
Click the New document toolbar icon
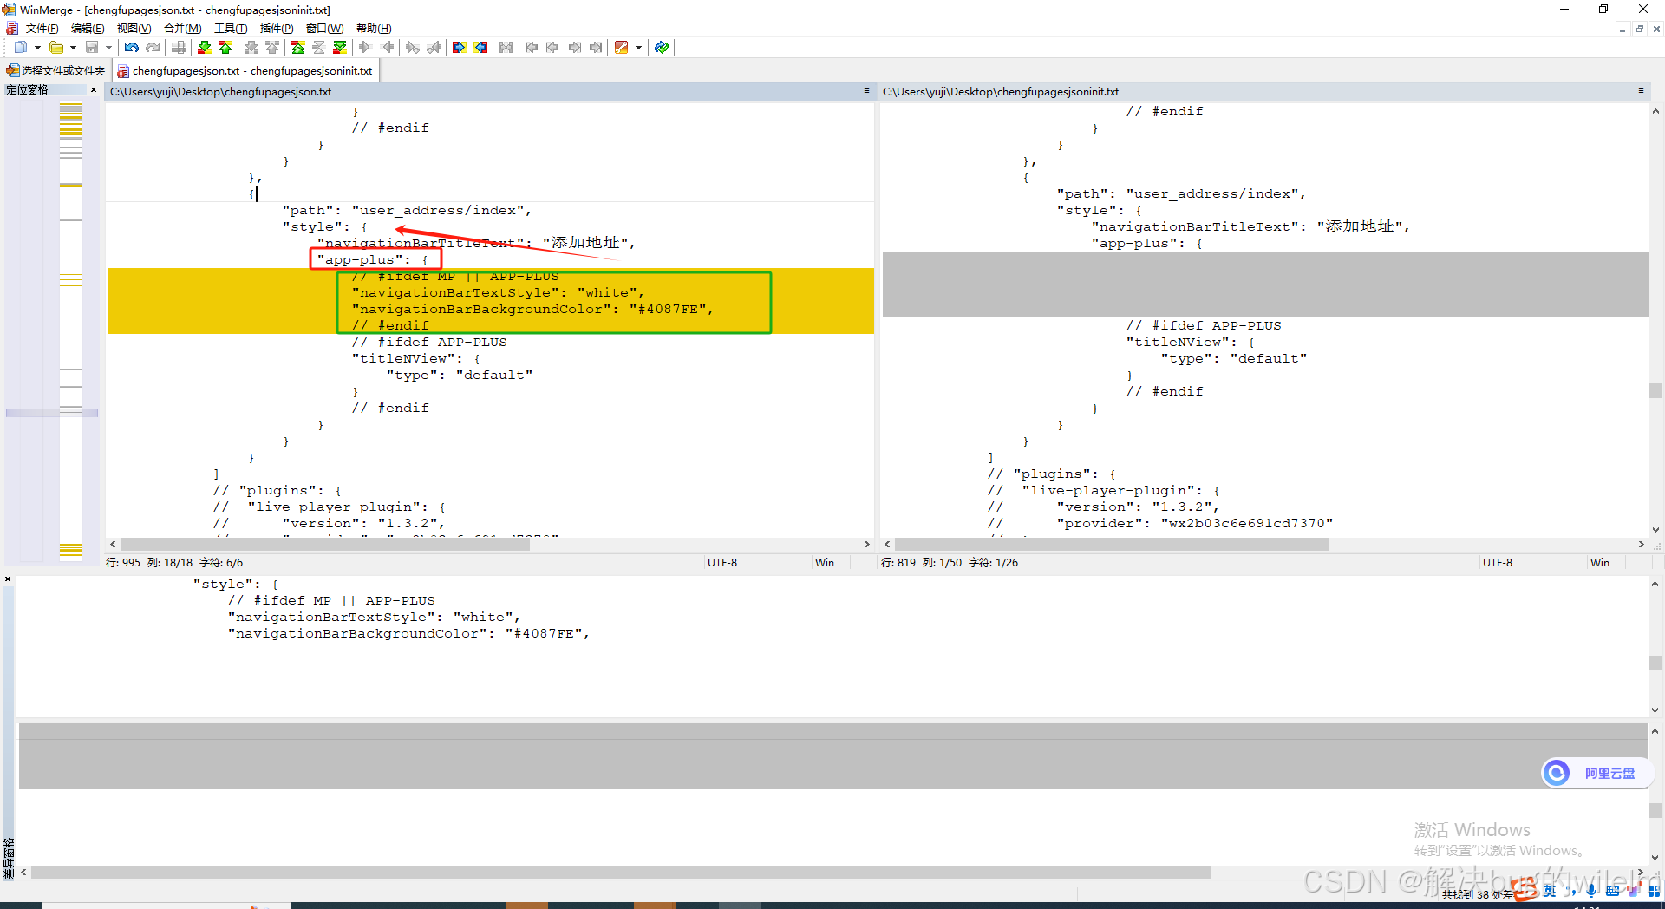click(x=20, y=48)
